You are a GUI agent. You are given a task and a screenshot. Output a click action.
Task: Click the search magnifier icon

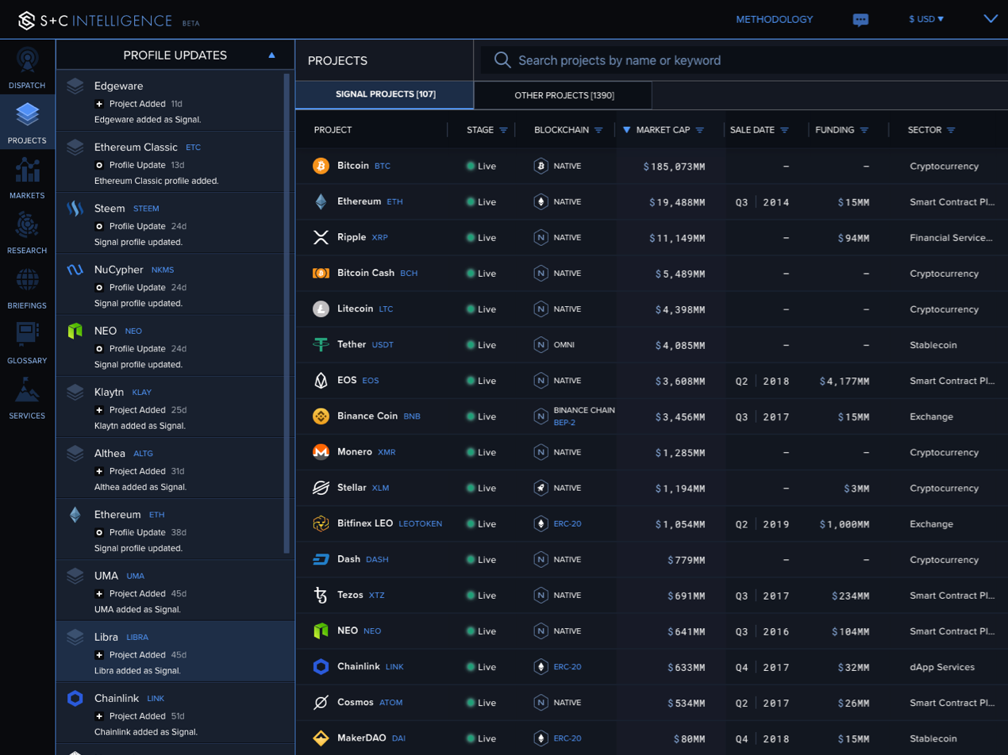[502, 60]
